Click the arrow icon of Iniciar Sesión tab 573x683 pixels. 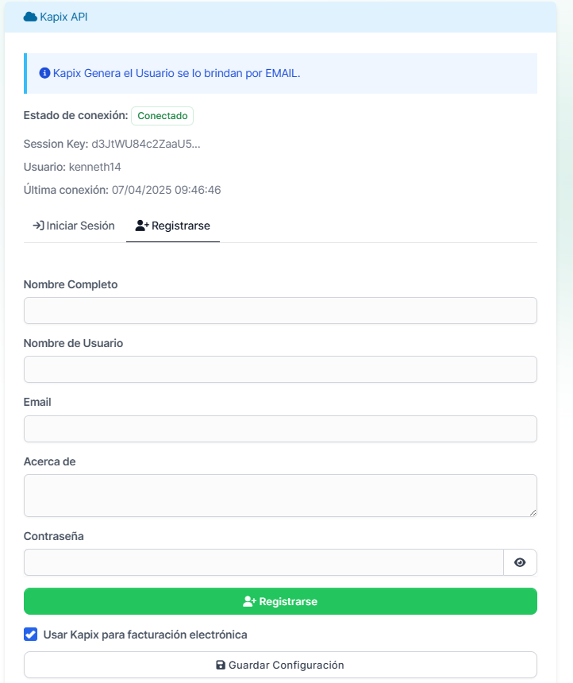pyautogui.click(x=38, y=226)
